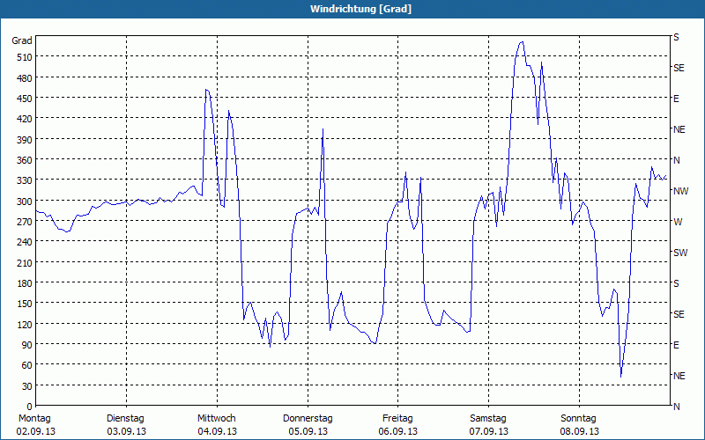Click the 06.09.13 date label

pos(398,431)
